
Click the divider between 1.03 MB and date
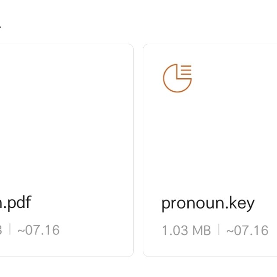(219, 230)
